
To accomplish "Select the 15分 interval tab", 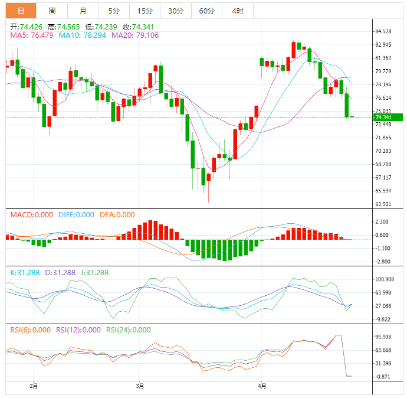I will point(145,11).
